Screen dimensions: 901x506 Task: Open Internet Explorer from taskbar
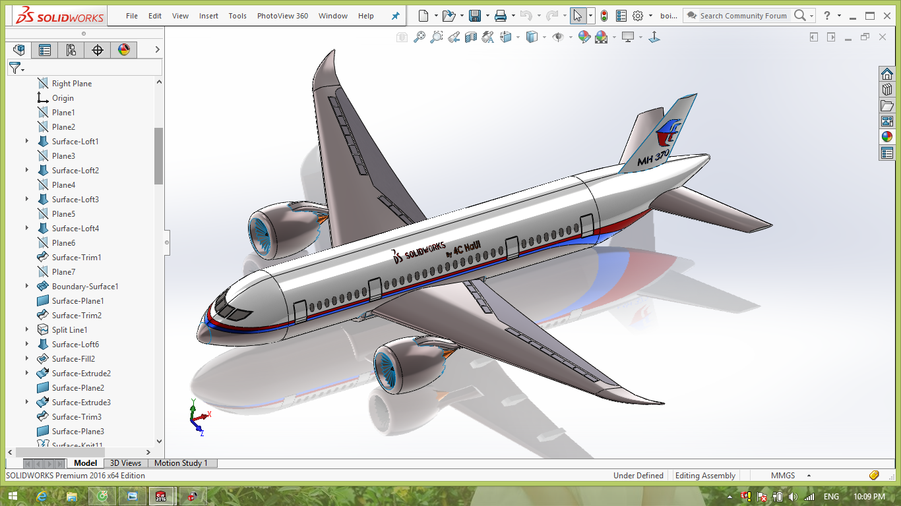tap(42, 496)
